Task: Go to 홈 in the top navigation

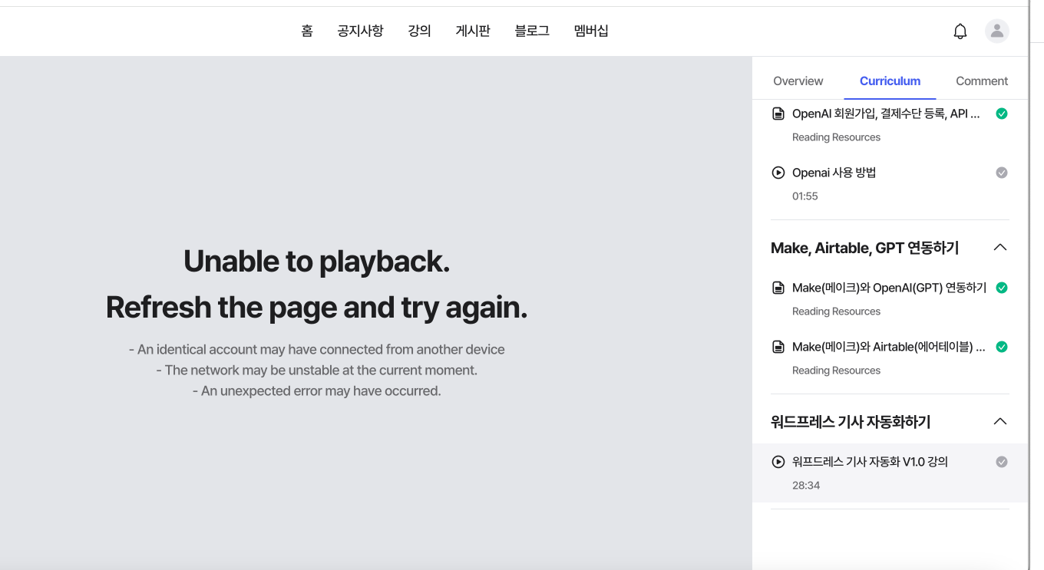Action: pos(307,31)
